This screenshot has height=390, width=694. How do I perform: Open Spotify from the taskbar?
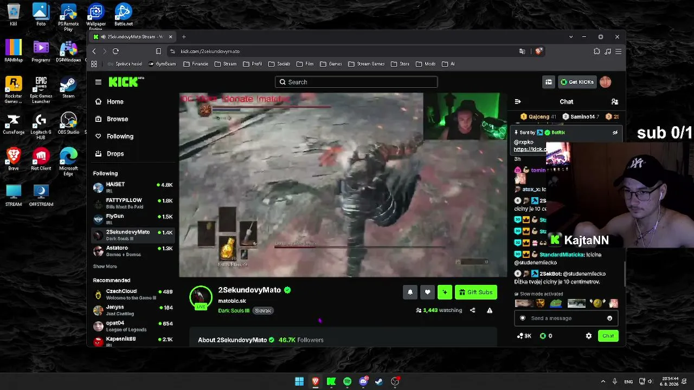tap(348, 381)
